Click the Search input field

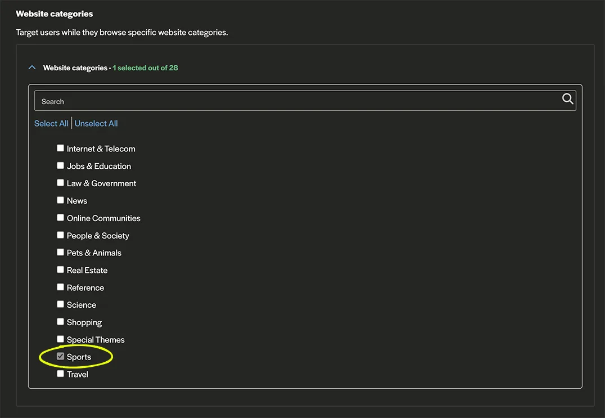225,100
